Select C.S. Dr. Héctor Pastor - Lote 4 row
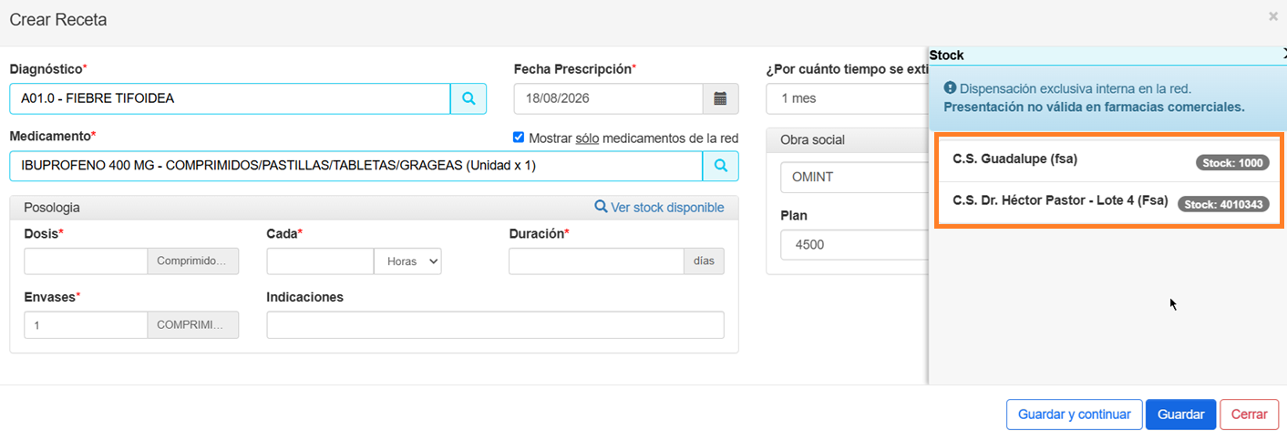 (x=1109, y=202)
